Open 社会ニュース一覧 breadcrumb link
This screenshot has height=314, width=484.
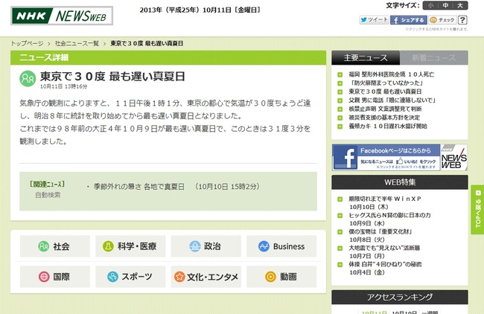(77, 43)
